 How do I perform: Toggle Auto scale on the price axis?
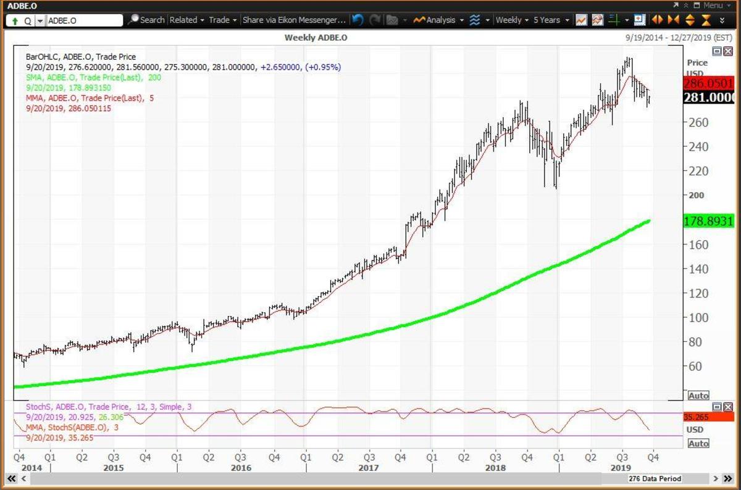(698, 396)
